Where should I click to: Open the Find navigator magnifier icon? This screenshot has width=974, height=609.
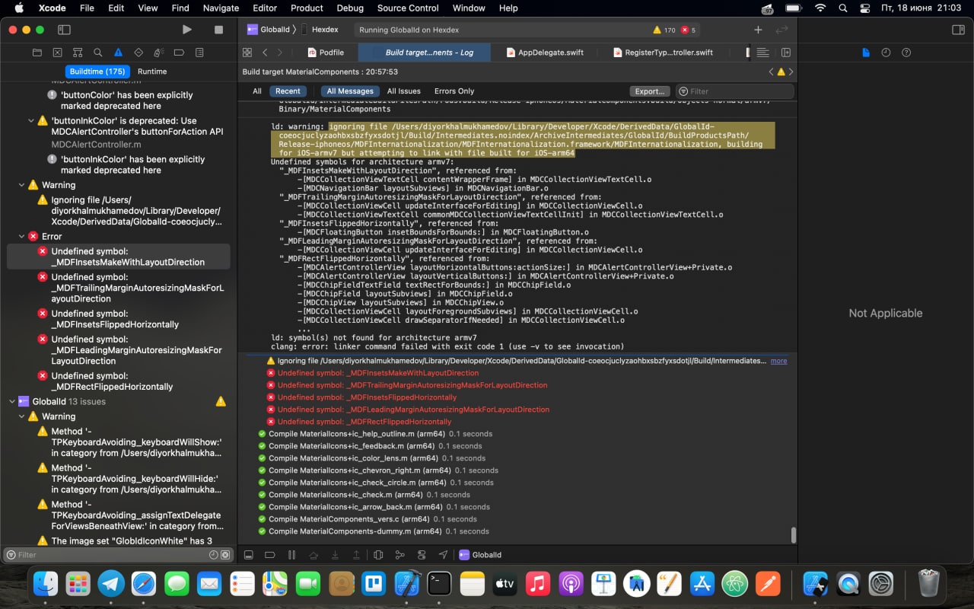click(97, 53)
